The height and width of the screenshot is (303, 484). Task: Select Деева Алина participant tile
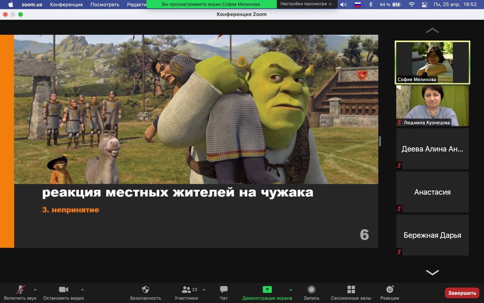click(x=432, y=149)
